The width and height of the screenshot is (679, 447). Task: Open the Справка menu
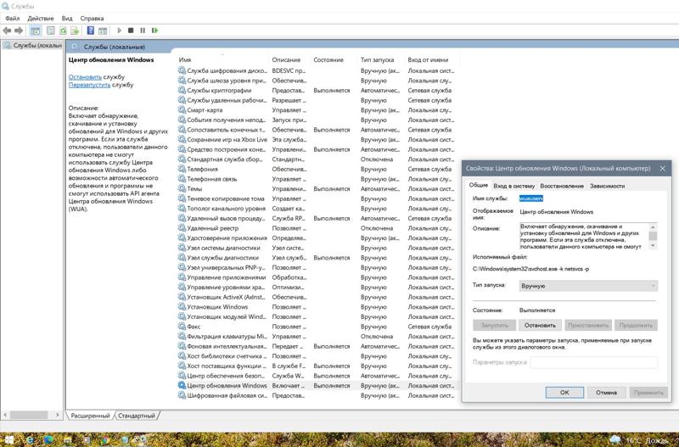pos(92,18)
